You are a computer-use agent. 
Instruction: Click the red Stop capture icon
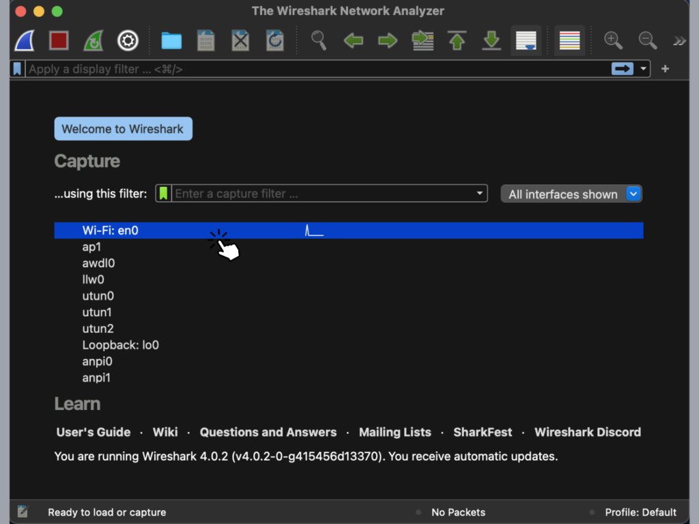pos(59,41)
